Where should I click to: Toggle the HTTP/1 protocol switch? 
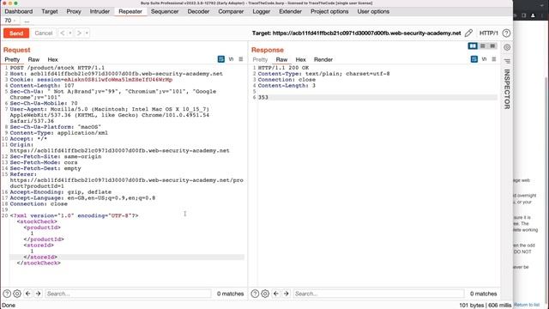click(x=488, y=33)
